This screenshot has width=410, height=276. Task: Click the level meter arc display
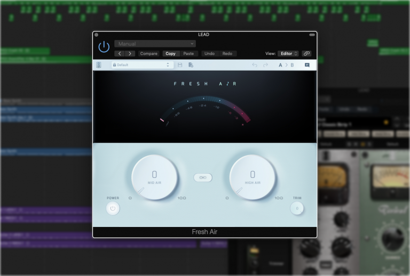[x=205, y=111]
